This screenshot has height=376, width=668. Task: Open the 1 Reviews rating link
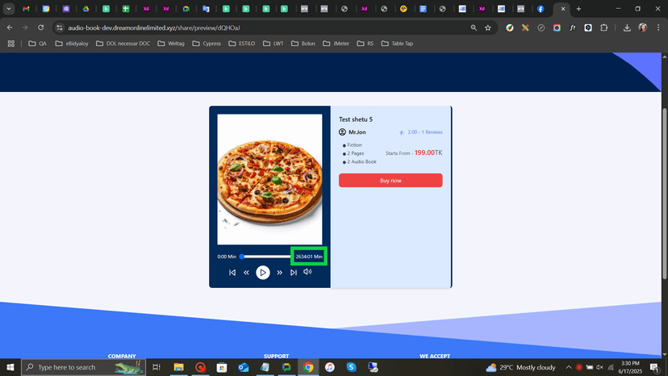424,132
